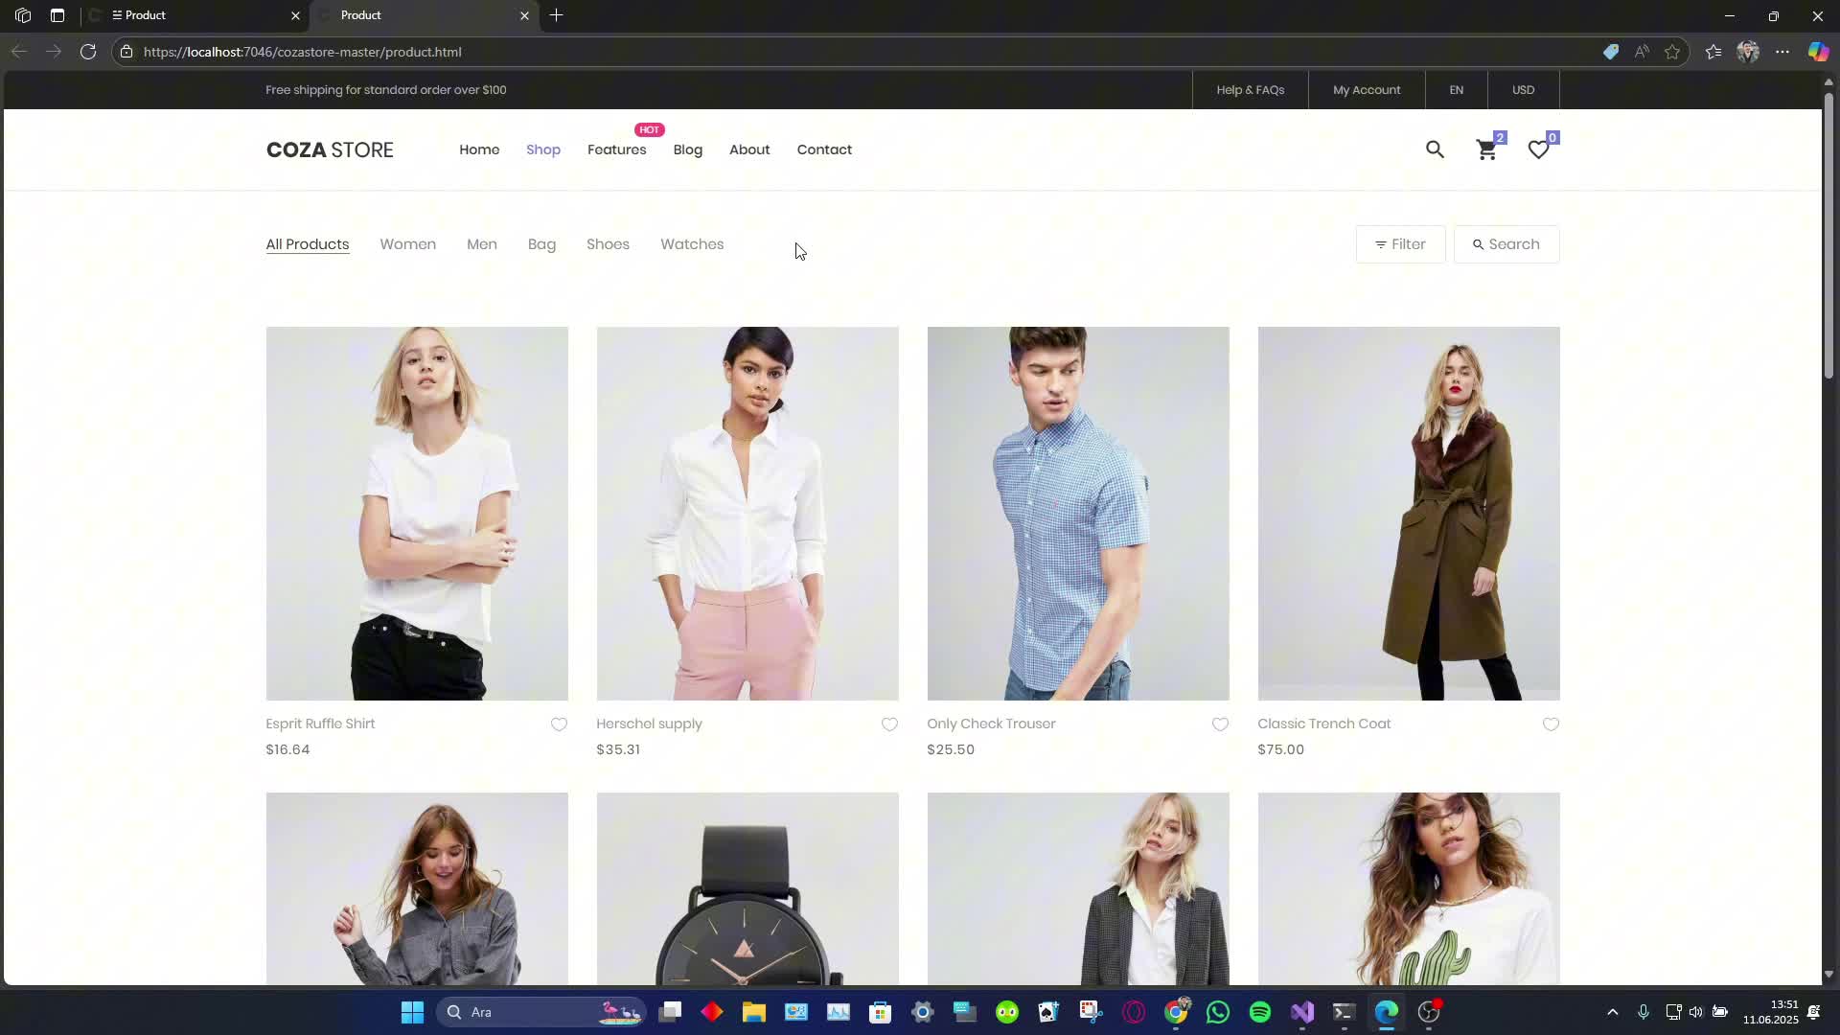
Task: Click the browser address bar URL
Action: (x=303, y=52)
